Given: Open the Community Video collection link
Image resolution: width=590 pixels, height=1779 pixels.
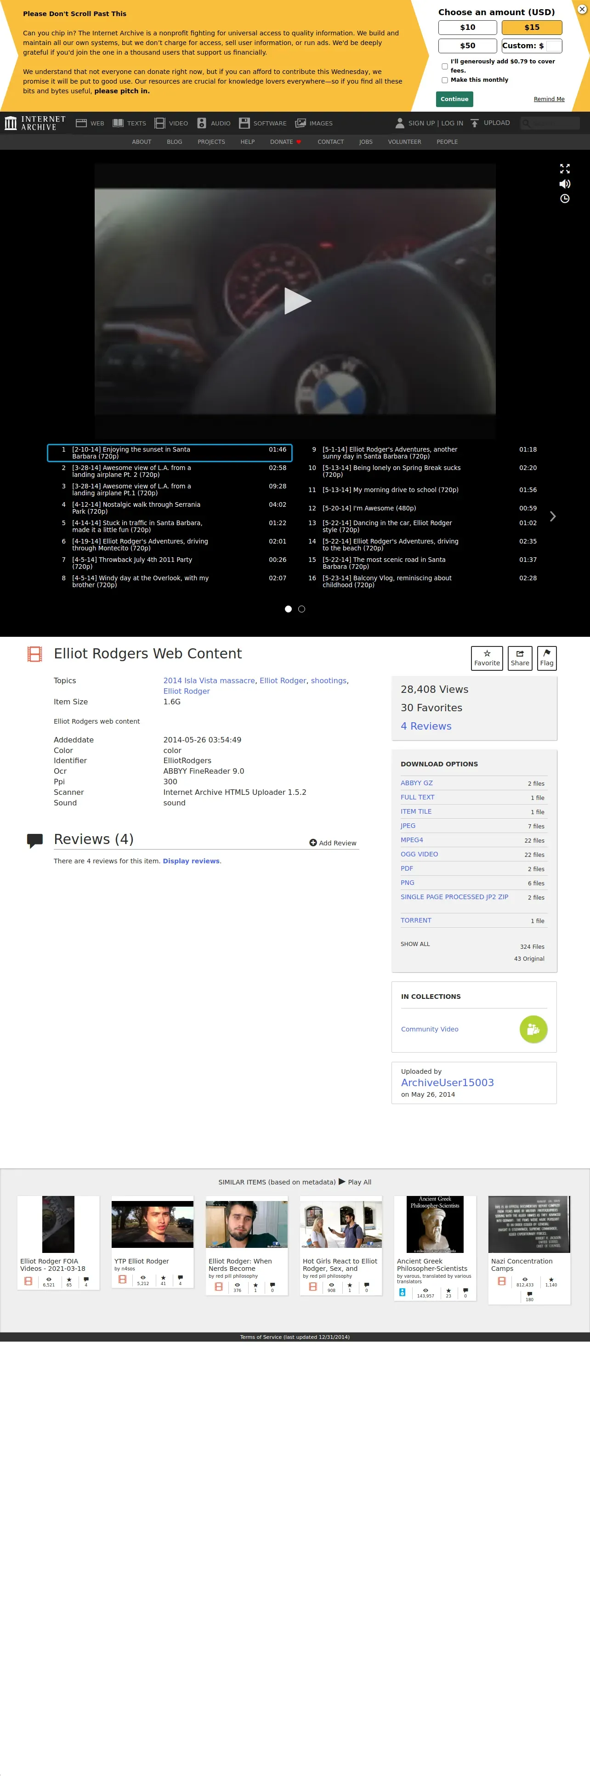Looking at the screenshot, I should coord(430,1030).
